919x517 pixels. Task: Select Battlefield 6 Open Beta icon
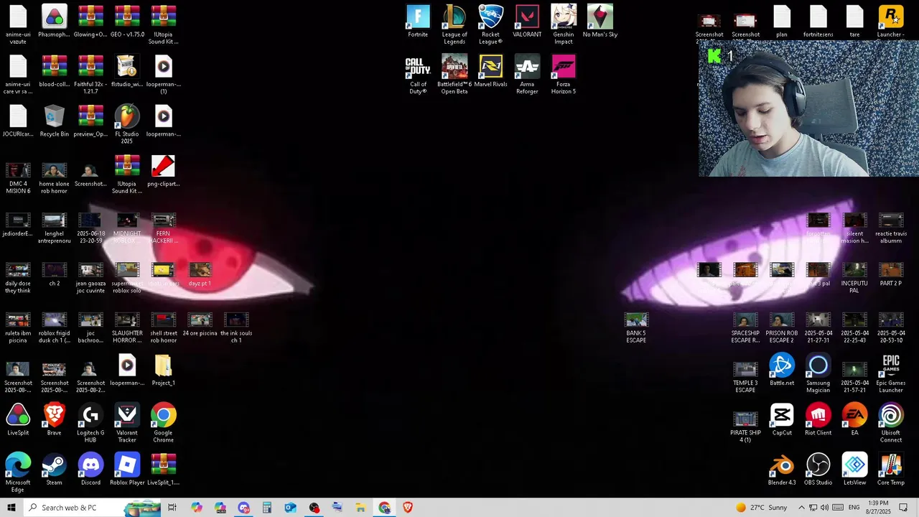point(454,75)
